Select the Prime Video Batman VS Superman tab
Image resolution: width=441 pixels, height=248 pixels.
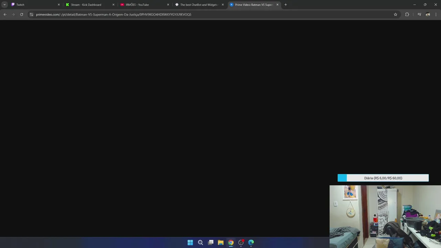[x=254, y=5]
